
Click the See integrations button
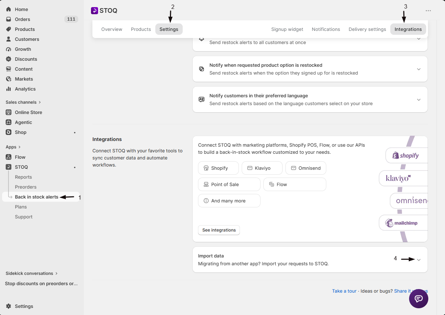point(219,230)
